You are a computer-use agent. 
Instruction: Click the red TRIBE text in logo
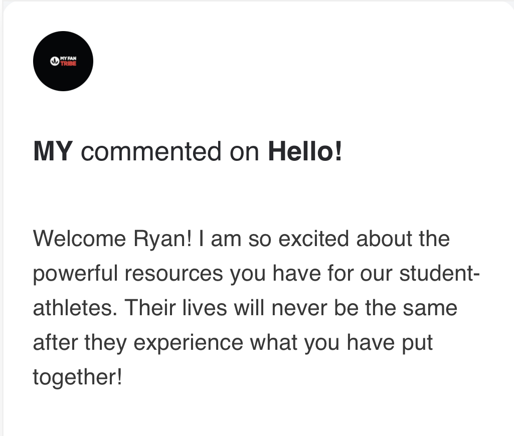pos(68,64)
